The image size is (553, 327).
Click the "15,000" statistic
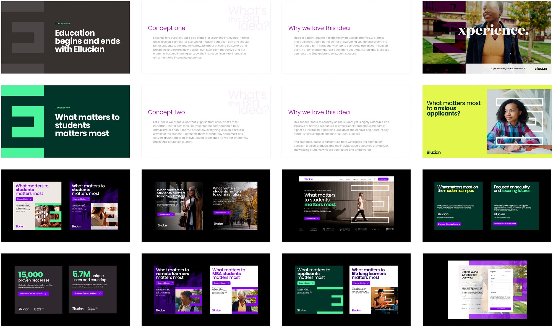pos(30,274)
